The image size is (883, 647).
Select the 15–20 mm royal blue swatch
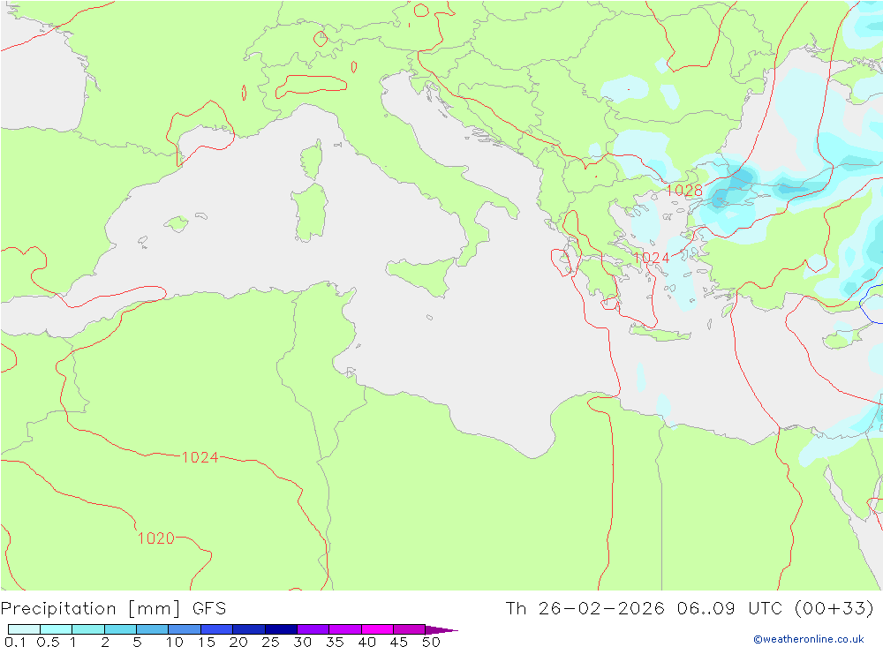click(x=217, y=629)
